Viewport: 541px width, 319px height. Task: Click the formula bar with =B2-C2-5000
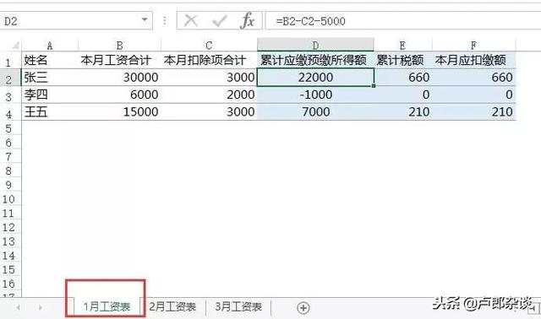pyautogui.click(x=403, y=20)
